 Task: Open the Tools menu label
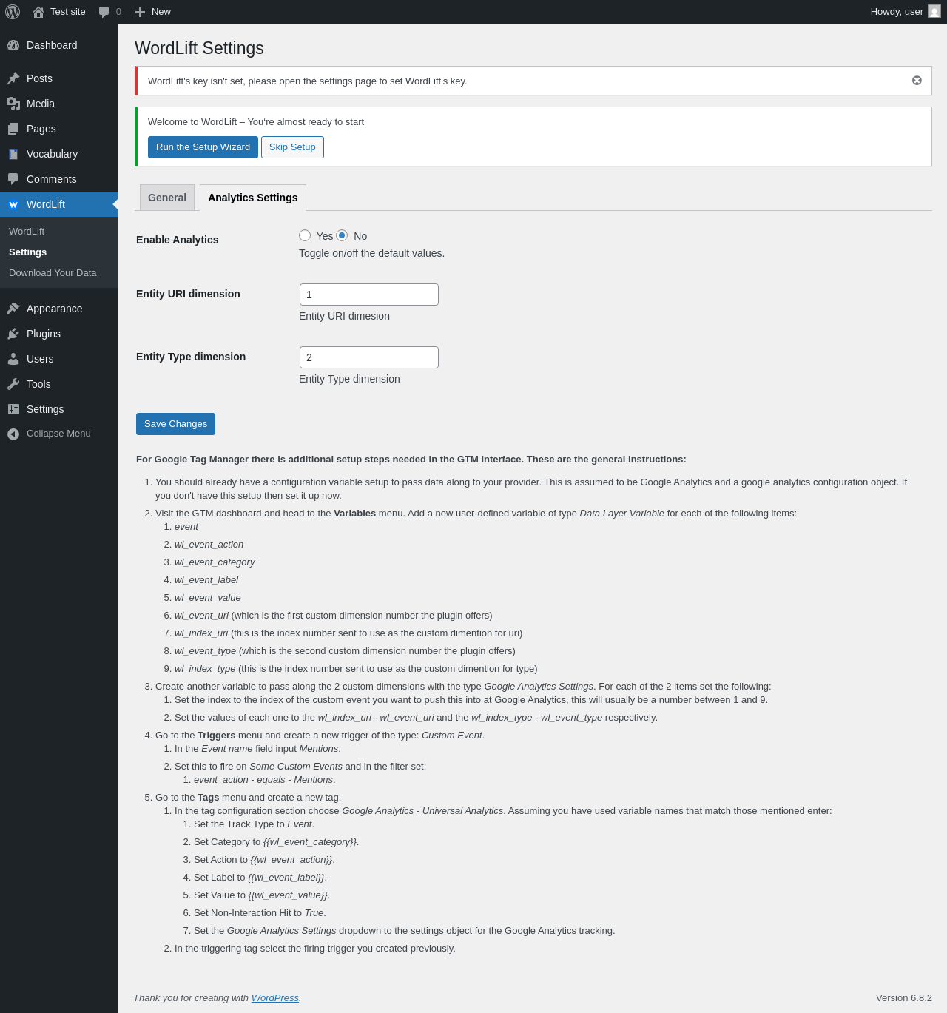pyautogui.click(x=38, y=384)
